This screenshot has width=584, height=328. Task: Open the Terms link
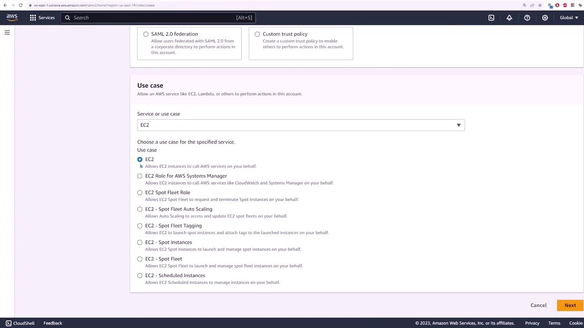coord(554,323)
